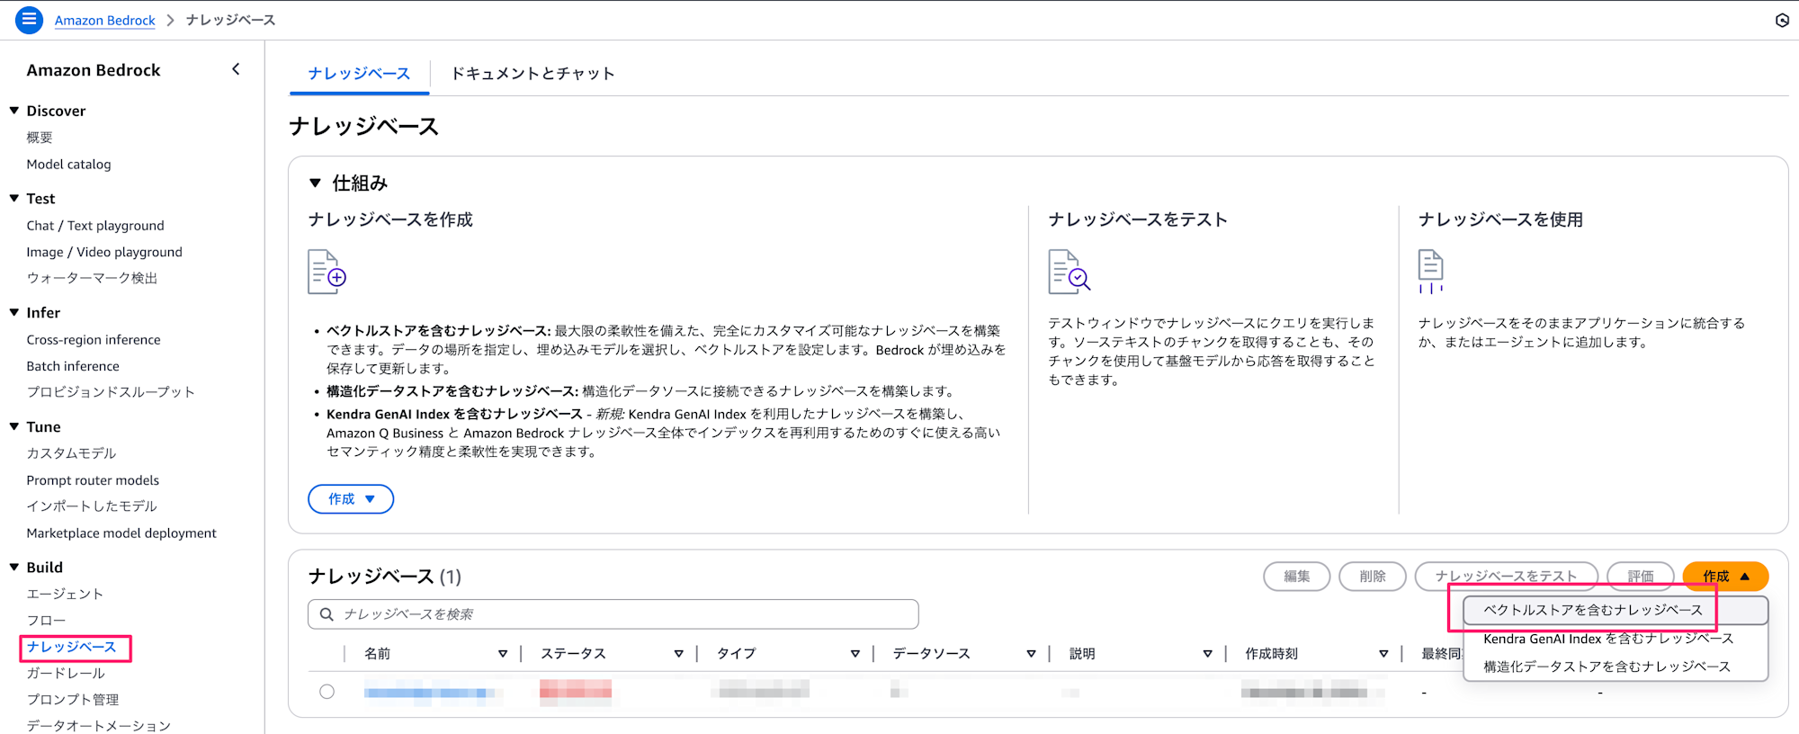Image resolution: width=1799 pixels, height=734 pixels.
Task: Click the Amazon Bedrock breadcrumb link
Action: (105, 20)
